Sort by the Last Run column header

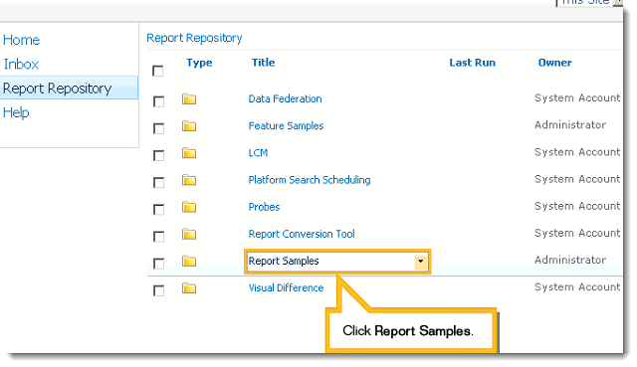(472, 63)
